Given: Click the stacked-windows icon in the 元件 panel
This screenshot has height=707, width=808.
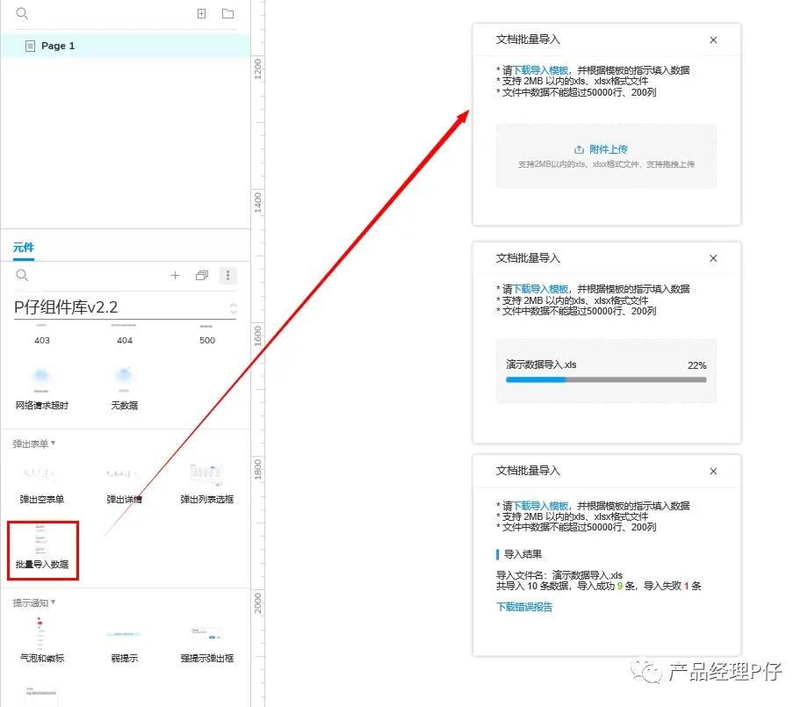Looking at the screenshot, I should [x=201, y=276].
